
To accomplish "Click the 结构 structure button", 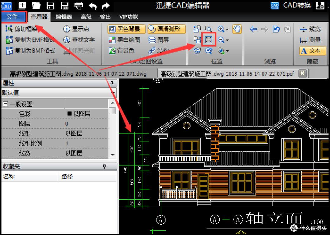I will pos(159,51).
